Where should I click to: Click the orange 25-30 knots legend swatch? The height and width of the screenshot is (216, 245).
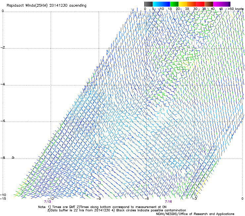[x=191, y=4]
